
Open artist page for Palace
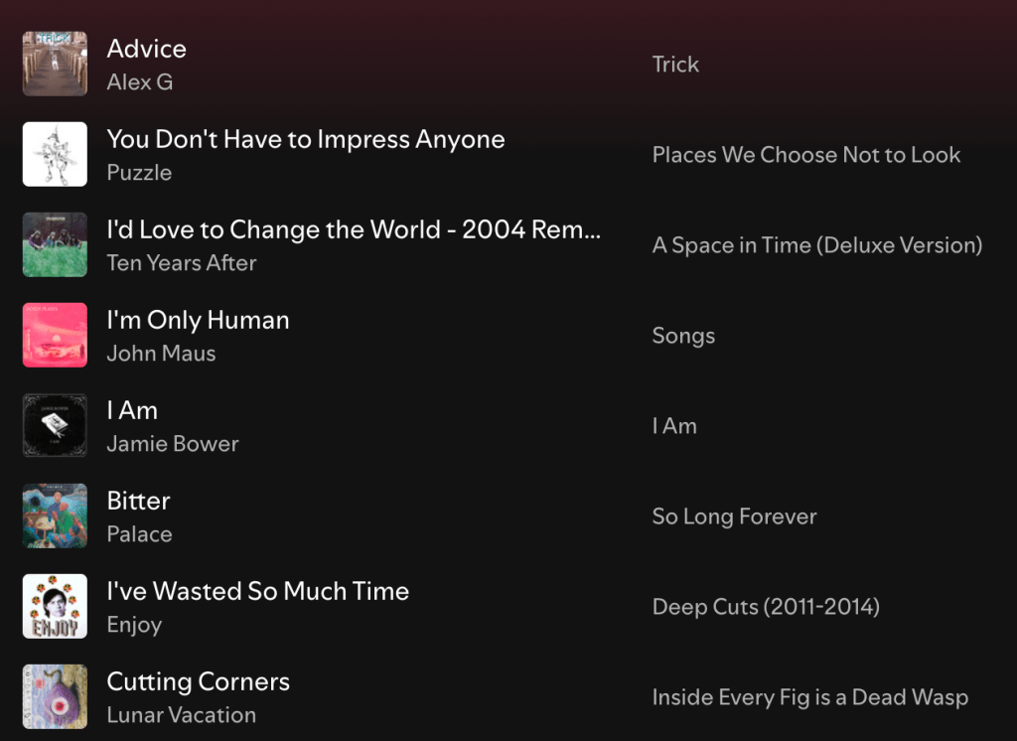click(x=139, y=534)
